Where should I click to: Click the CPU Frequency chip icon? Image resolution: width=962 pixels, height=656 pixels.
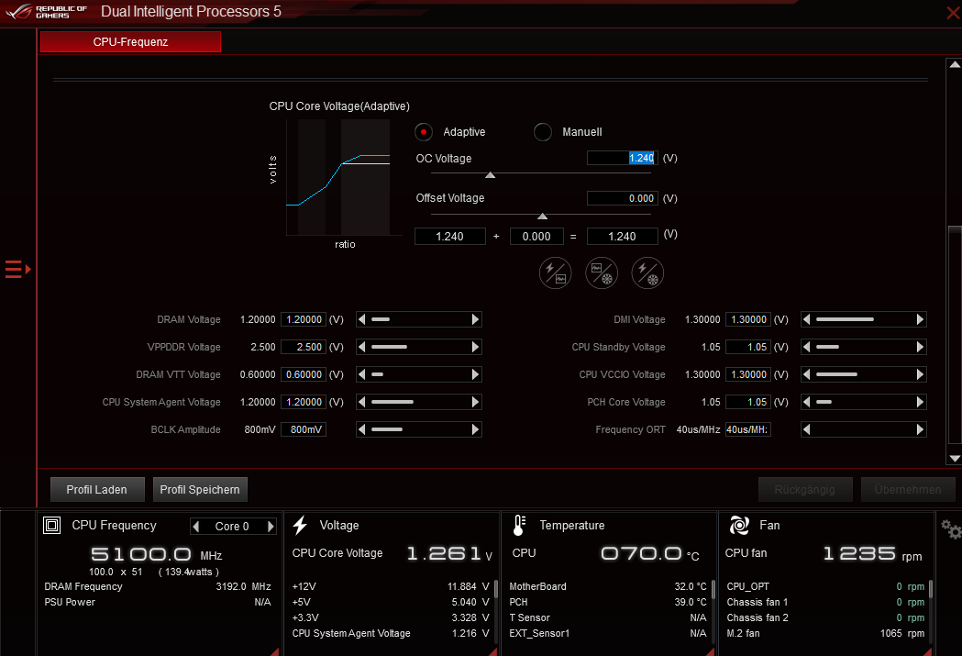(52, 526)
